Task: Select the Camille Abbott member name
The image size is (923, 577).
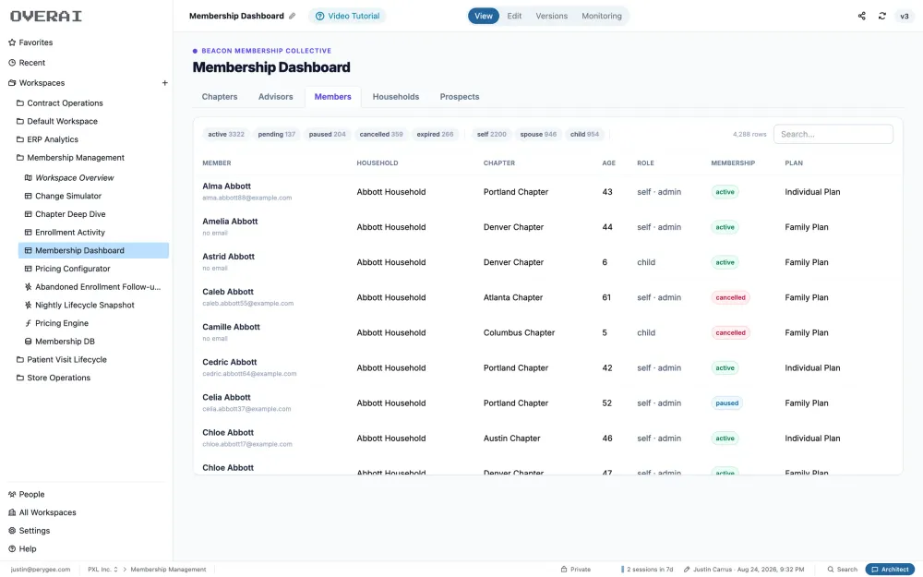Action: tap(231, 328)
